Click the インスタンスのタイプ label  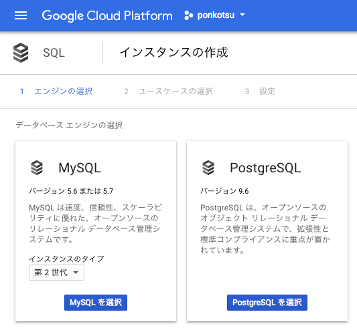[66, 259]
